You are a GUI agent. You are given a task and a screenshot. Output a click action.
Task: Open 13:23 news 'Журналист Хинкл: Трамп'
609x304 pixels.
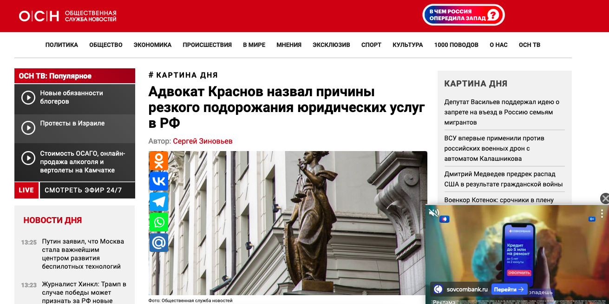coord(84,292)
